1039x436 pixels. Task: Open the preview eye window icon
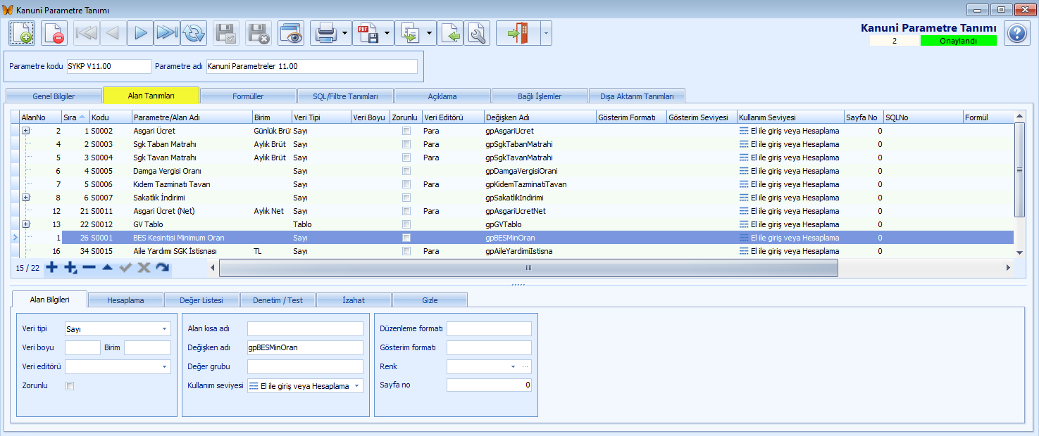pos(291,33)
